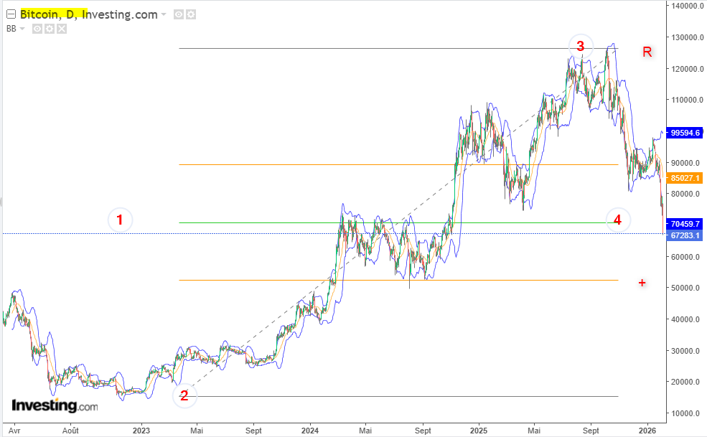Select the 67283.1 current price label
Image resolution: width=707 pixels, height=437 pixels.
[685, 235]
